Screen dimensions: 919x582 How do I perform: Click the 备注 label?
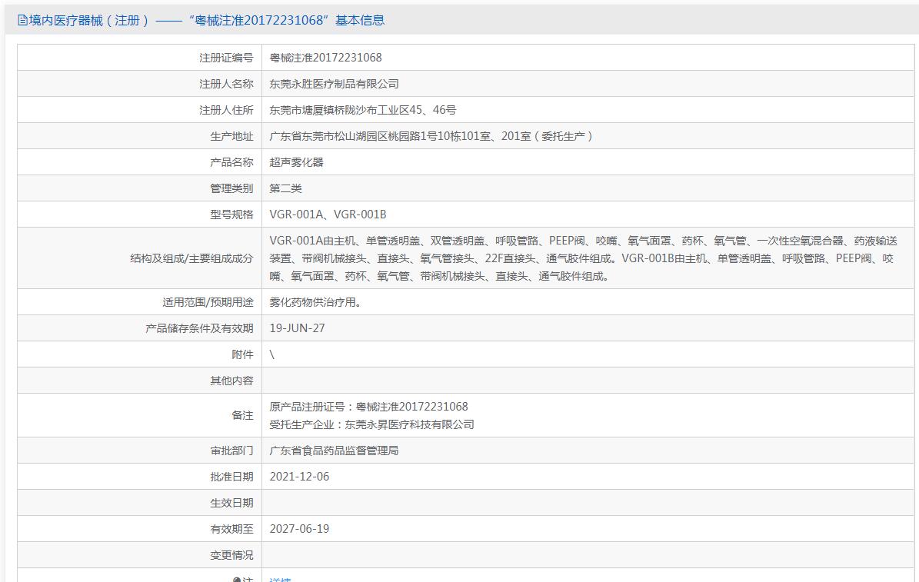click(243, 415)
